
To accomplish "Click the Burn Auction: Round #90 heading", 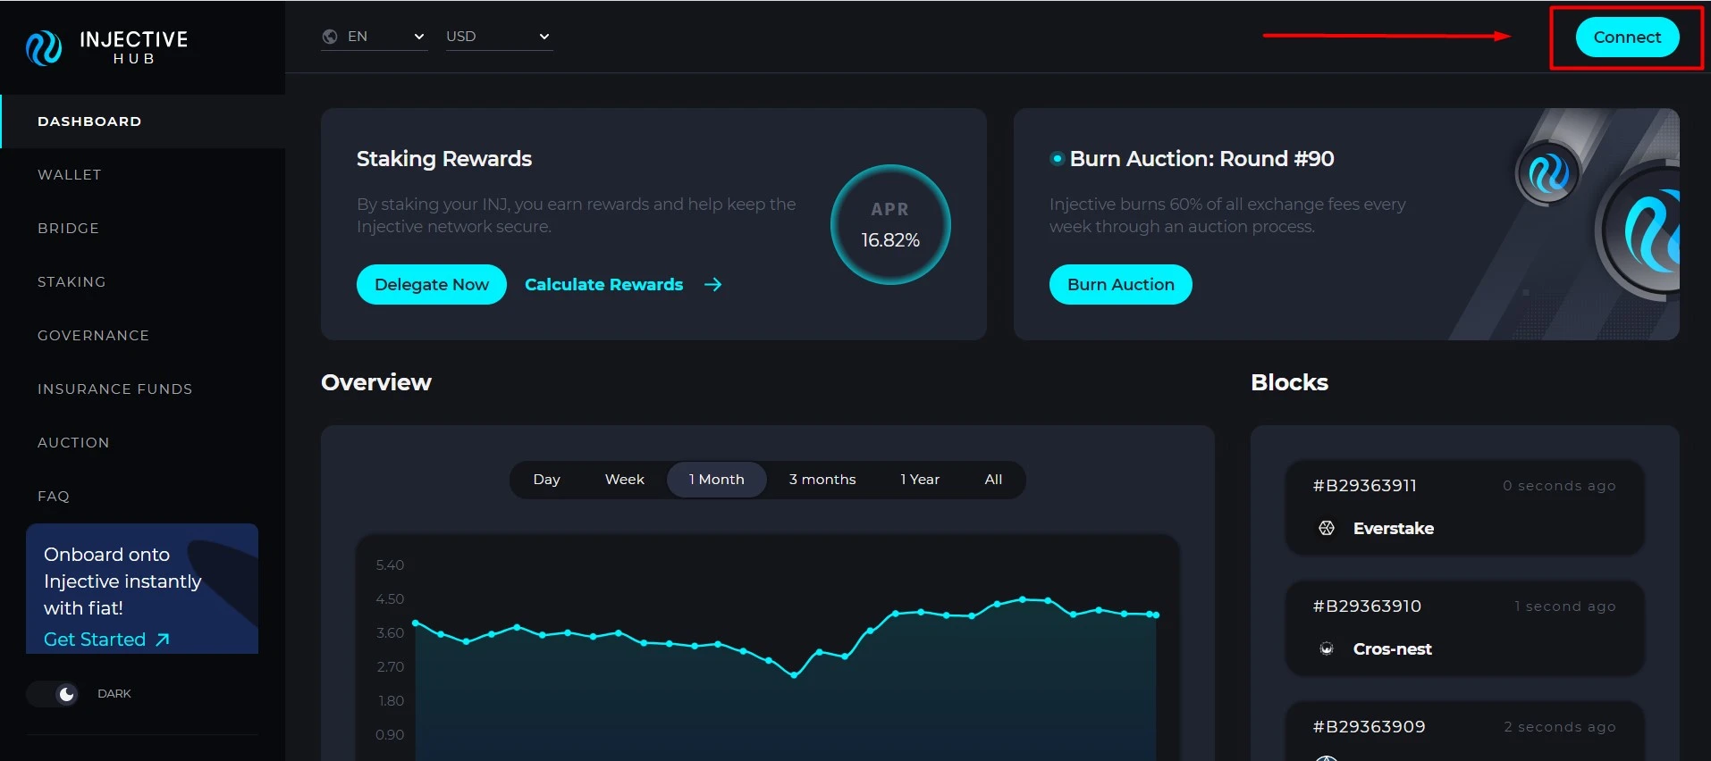I will pyautogui.click(x=1201, y=159).
